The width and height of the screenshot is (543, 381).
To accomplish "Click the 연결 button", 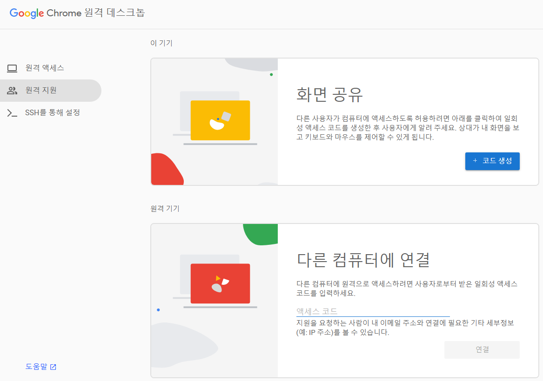I will pyautogui.click(x=482, y=349).
